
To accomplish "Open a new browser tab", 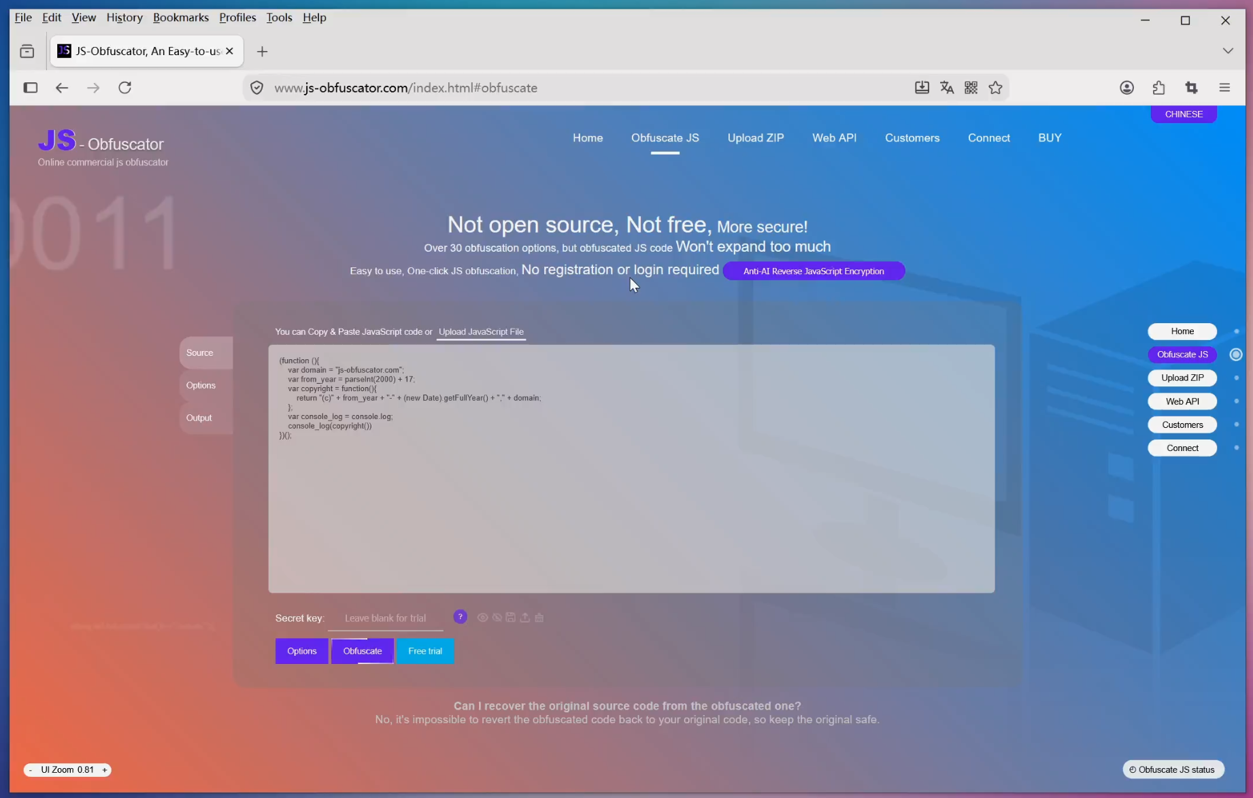I will click(262, 52).
